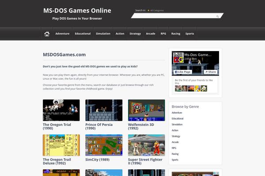The image size is (265, 176).
Task: Select the All Categories radio option
Action: point(148,11)
